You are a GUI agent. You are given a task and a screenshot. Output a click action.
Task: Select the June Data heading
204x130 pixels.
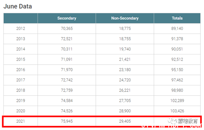(x=18, y=7)
